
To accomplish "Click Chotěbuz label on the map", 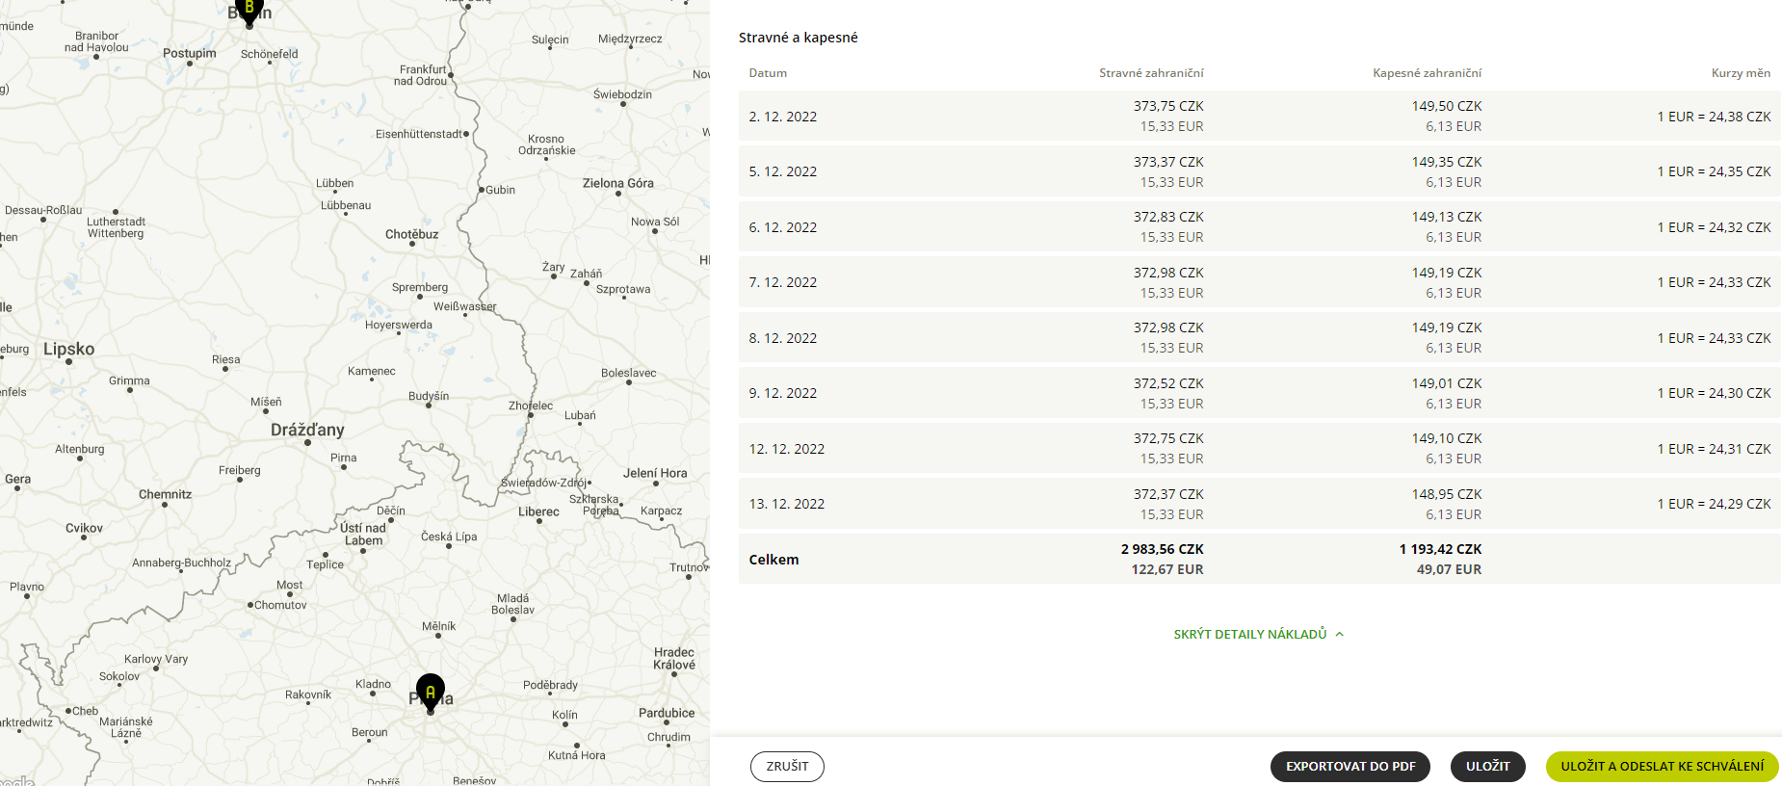I will point(411,234).
